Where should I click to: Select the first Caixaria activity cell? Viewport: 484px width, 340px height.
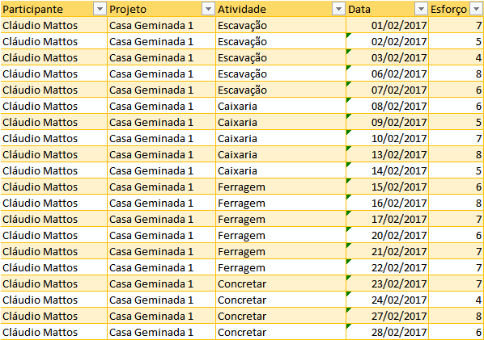(281, 107)
